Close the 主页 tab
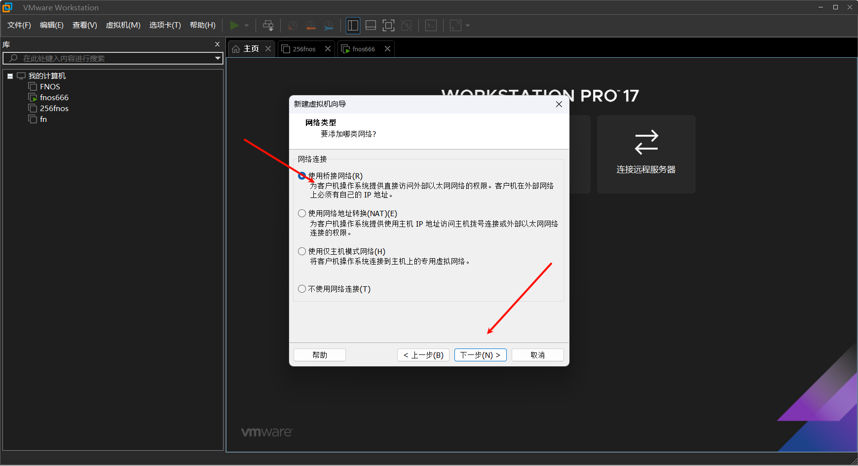This screenshot has height=466, width=858. click(268, 48)
